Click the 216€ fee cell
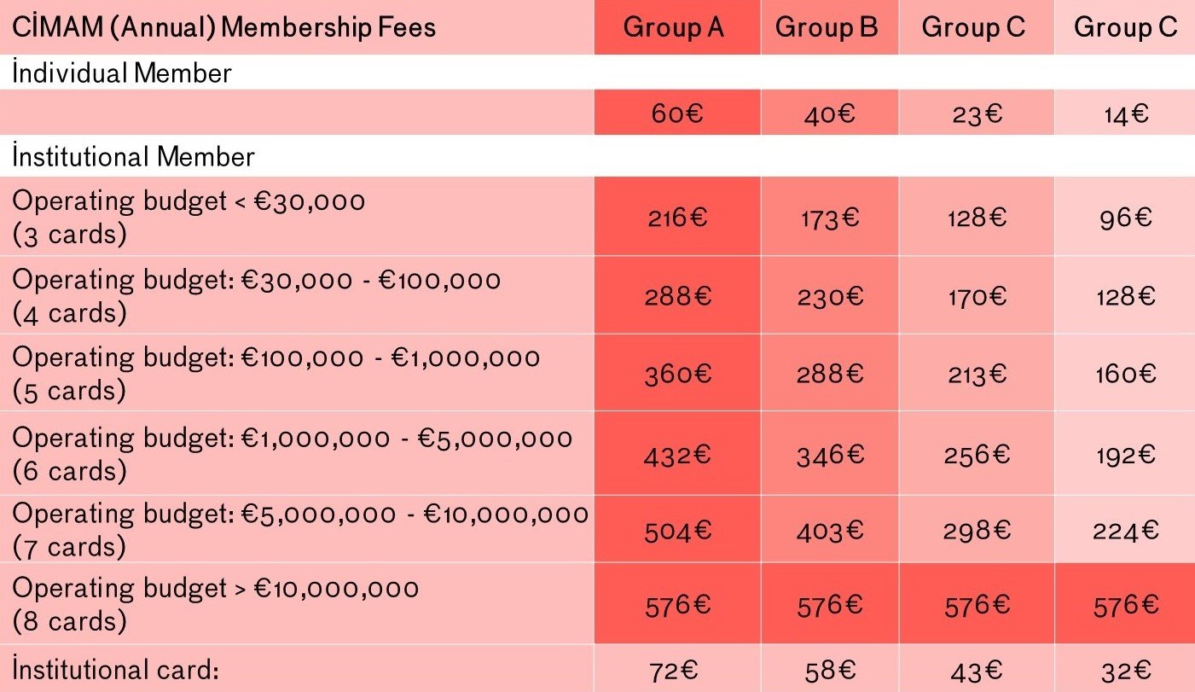The image size is (1195, 692). (x=676, y=218)
